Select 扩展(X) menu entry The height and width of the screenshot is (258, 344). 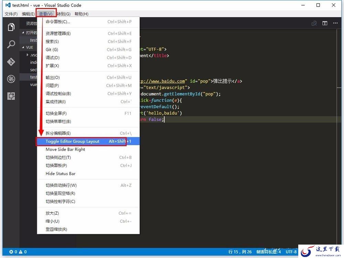point(88,66)
